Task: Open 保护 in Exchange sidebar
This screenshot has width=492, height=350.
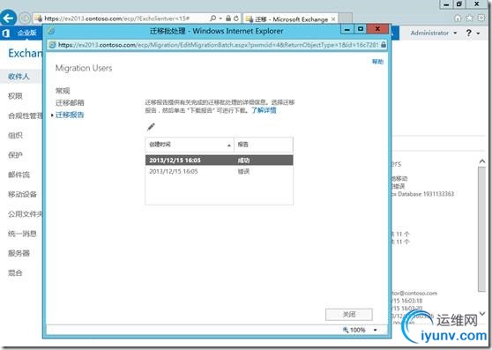Action: pos(15,155)
